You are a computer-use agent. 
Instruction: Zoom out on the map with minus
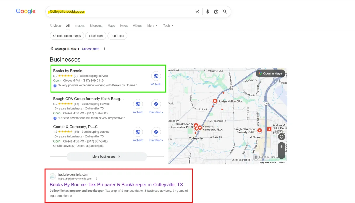tap(282, 155)
